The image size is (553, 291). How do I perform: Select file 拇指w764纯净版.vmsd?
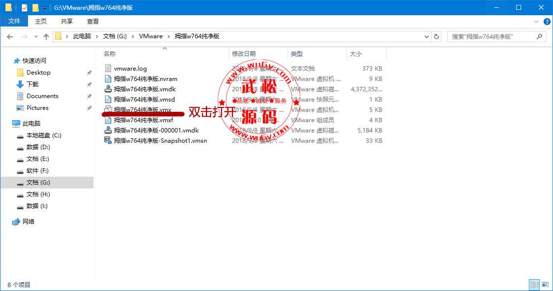(144, 99)
